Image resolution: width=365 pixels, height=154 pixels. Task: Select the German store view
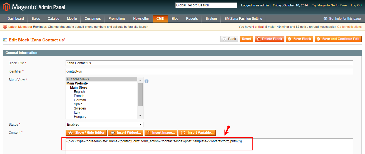point(102,100)
